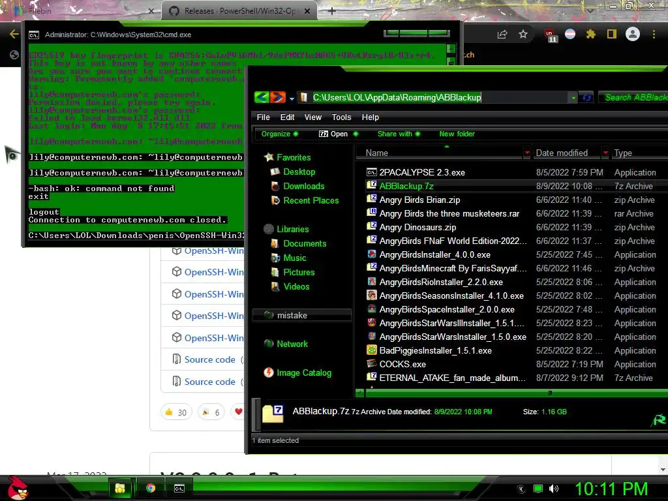Select AngryBirdsRioInstaller_2.2.0.exe icon

(x=371, y=282)
